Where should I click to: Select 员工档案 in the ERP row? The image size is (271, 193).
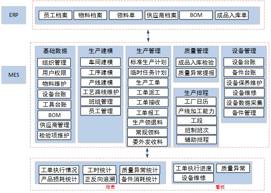[56, 16]
